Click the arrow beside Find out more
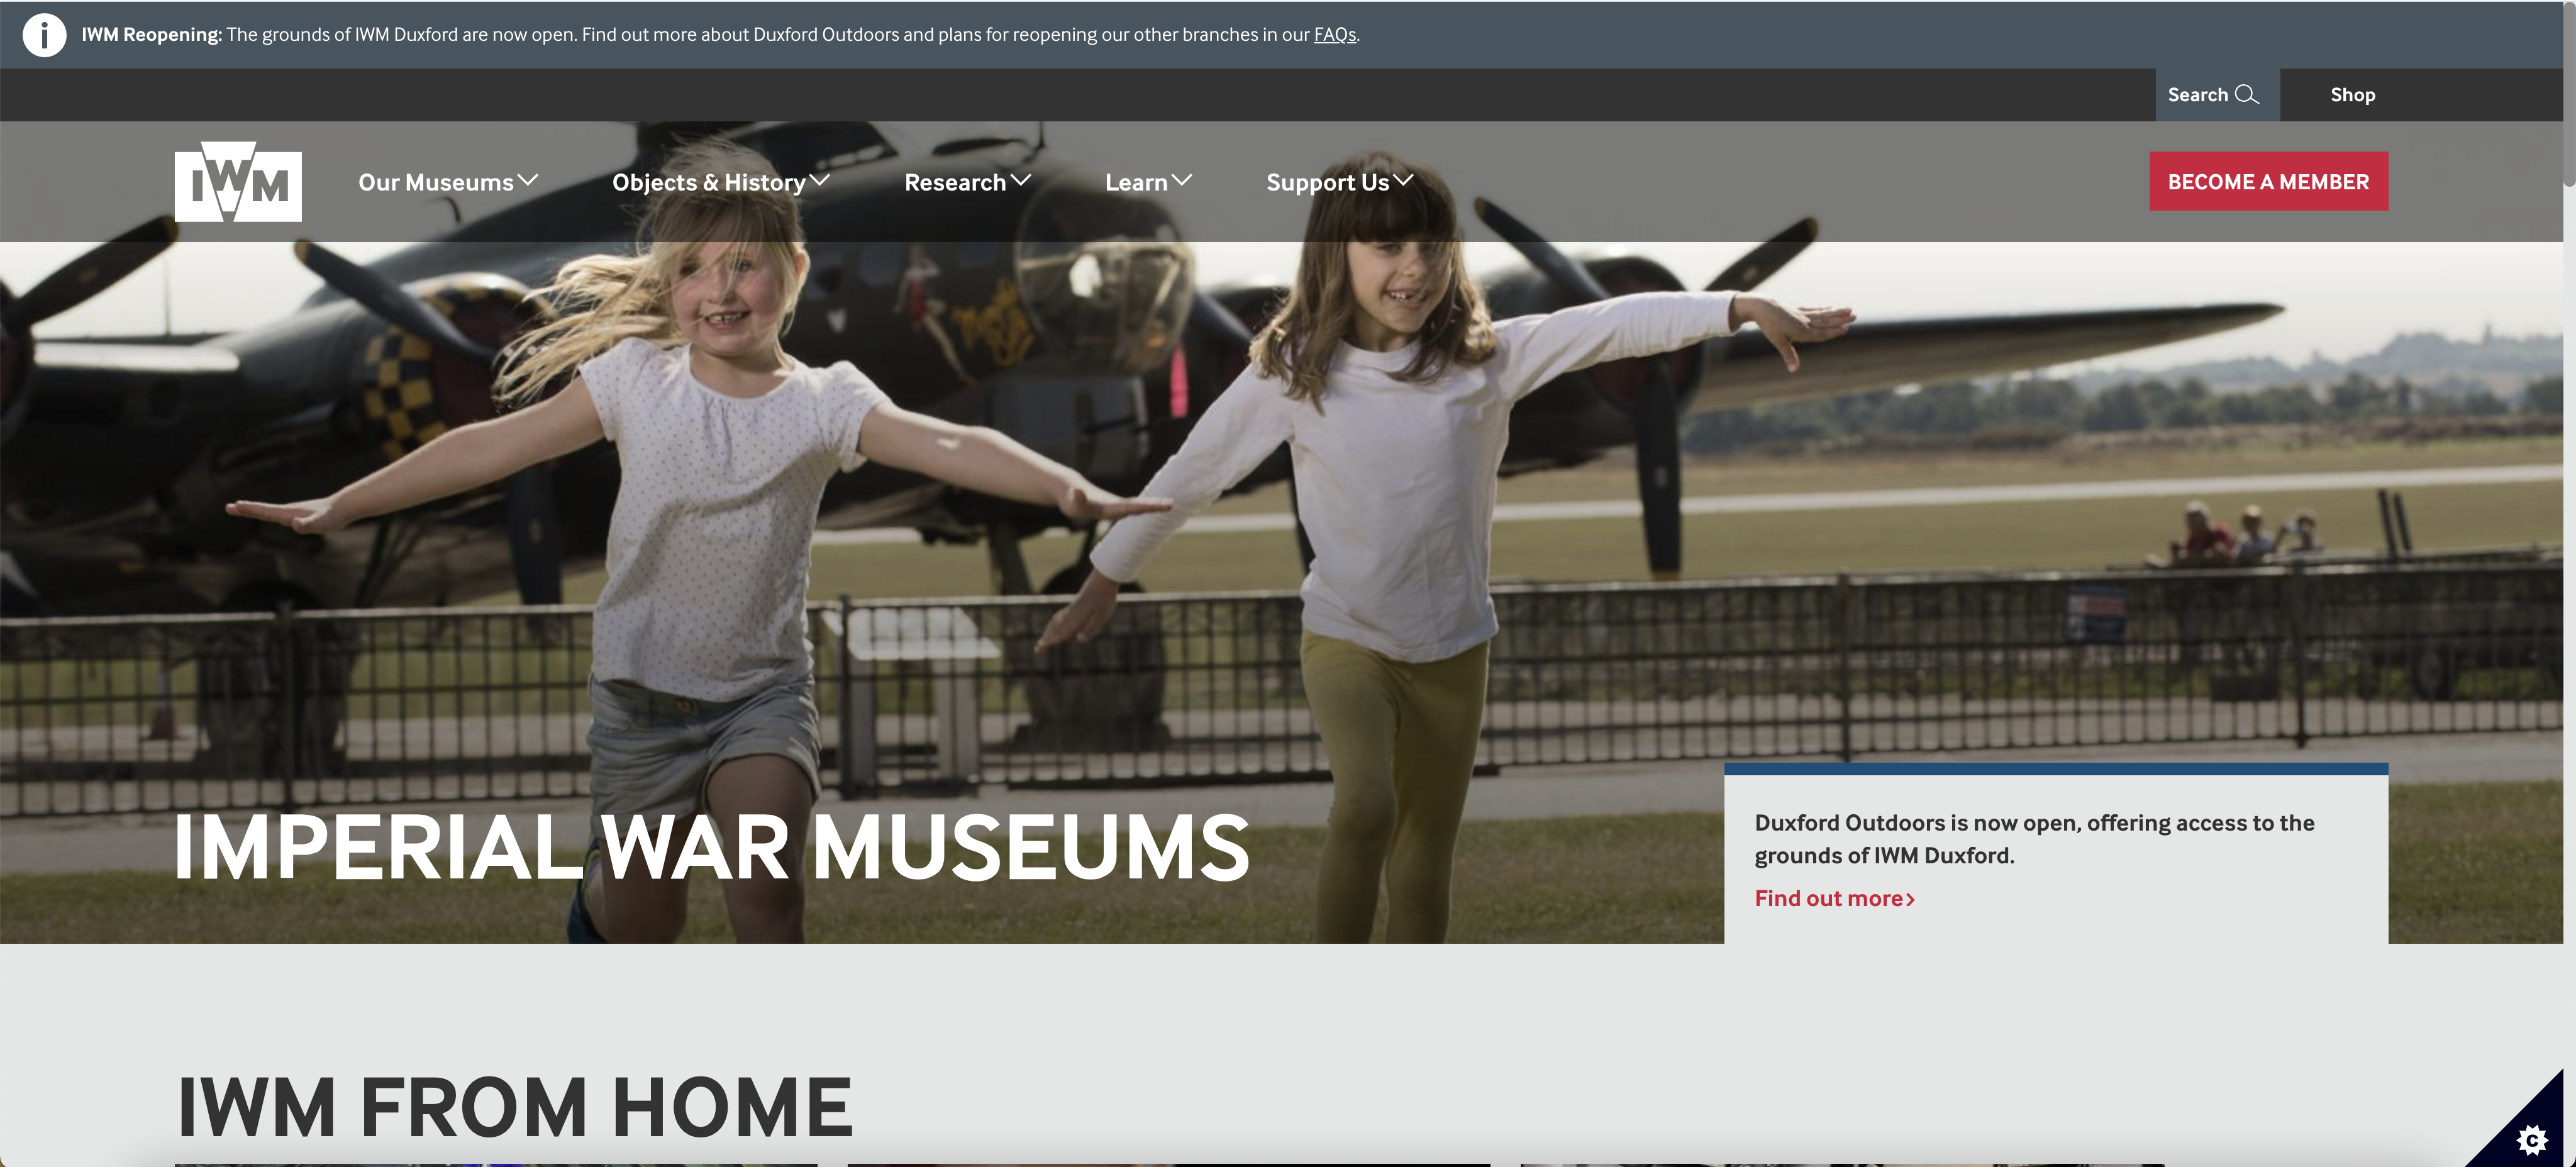Screen dimensions: 2576x1167 1910,899
